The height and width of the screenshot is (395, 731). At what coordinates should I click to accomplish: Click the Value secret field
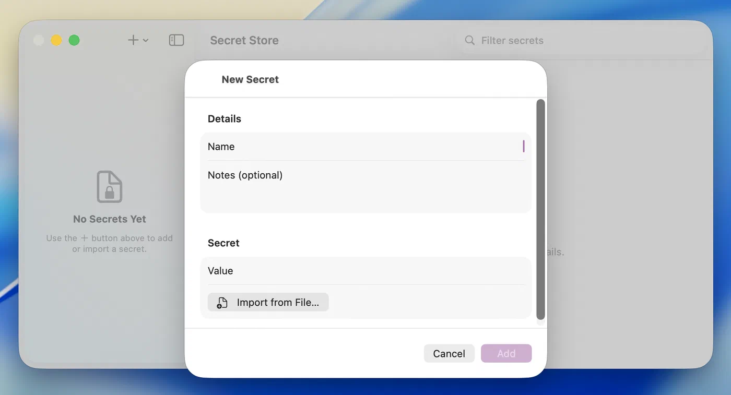click(365, 271)
